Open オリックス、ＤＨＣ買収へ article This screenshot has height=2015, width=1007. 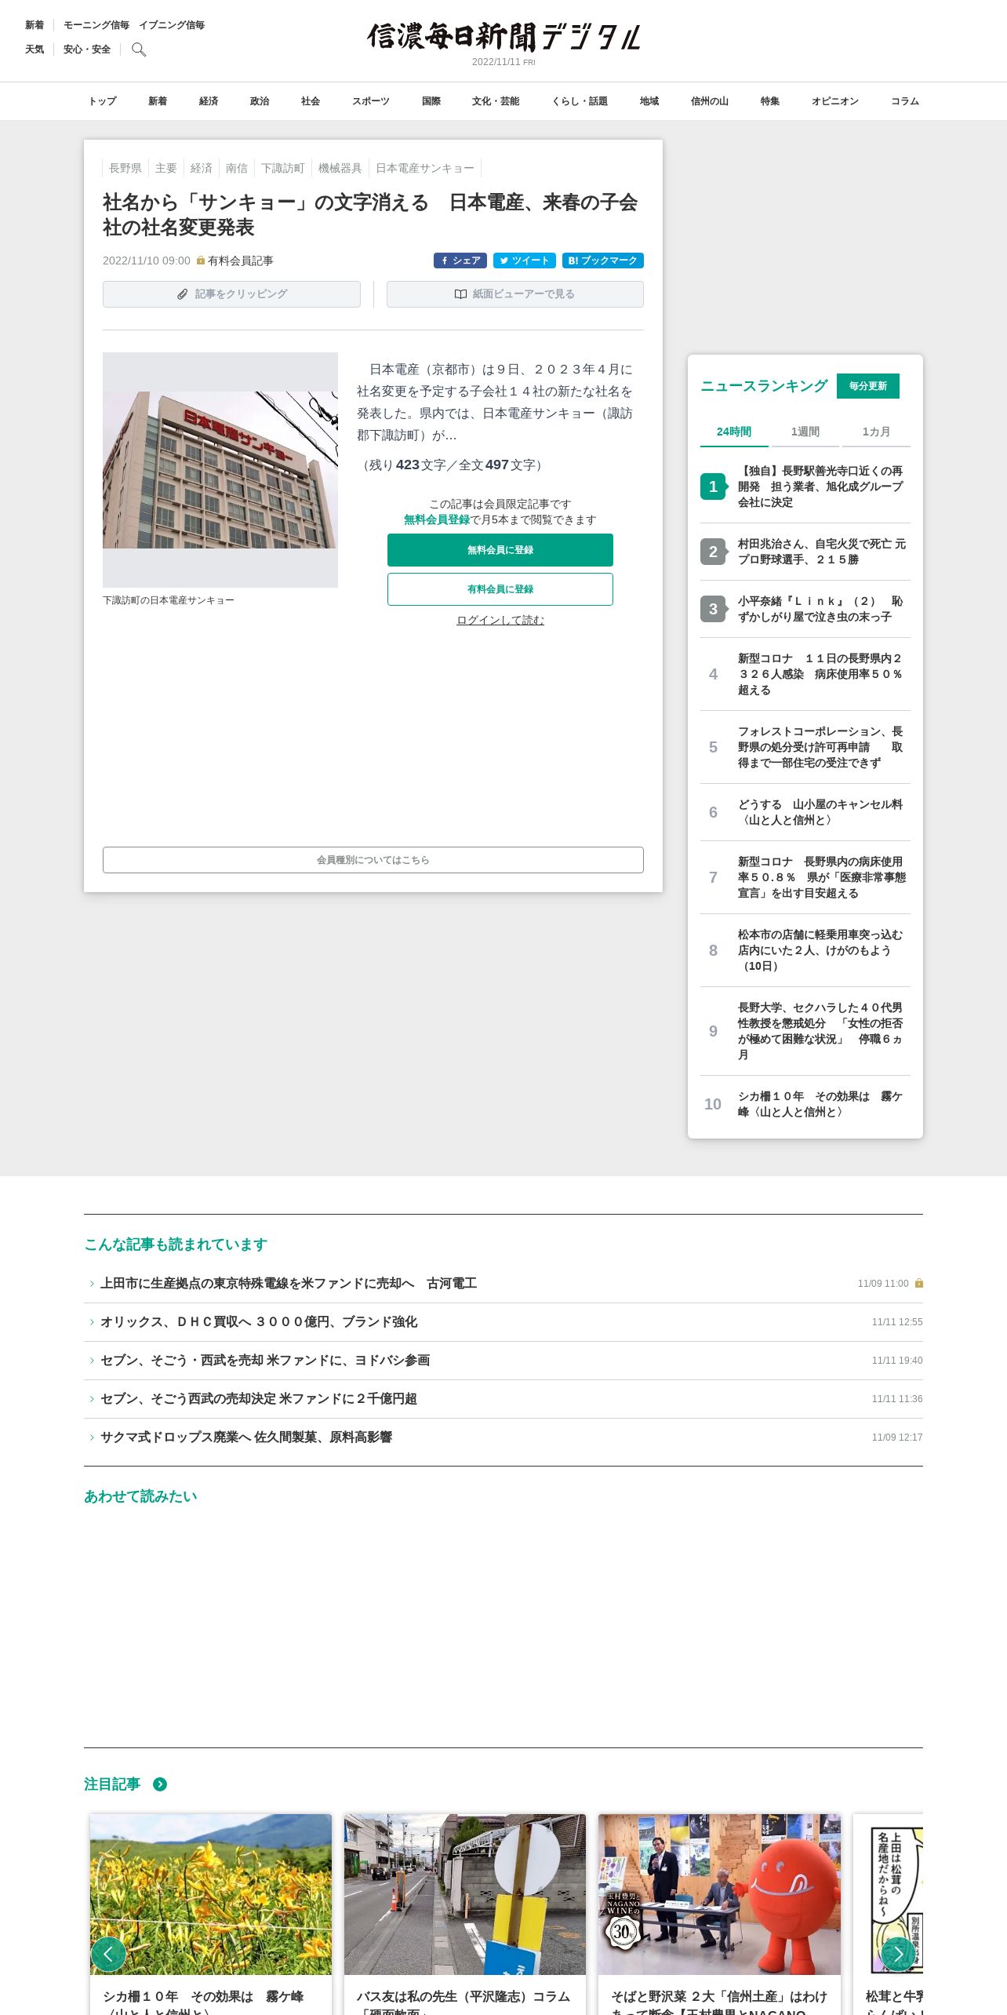[259, 1322]
